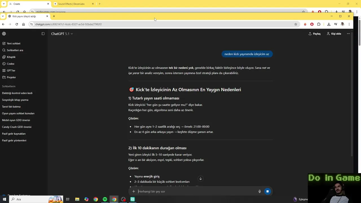Open chat Elektriği kontrol eden kedi
The height and width of the screenshot is (203, 361).
click(24, 93)
